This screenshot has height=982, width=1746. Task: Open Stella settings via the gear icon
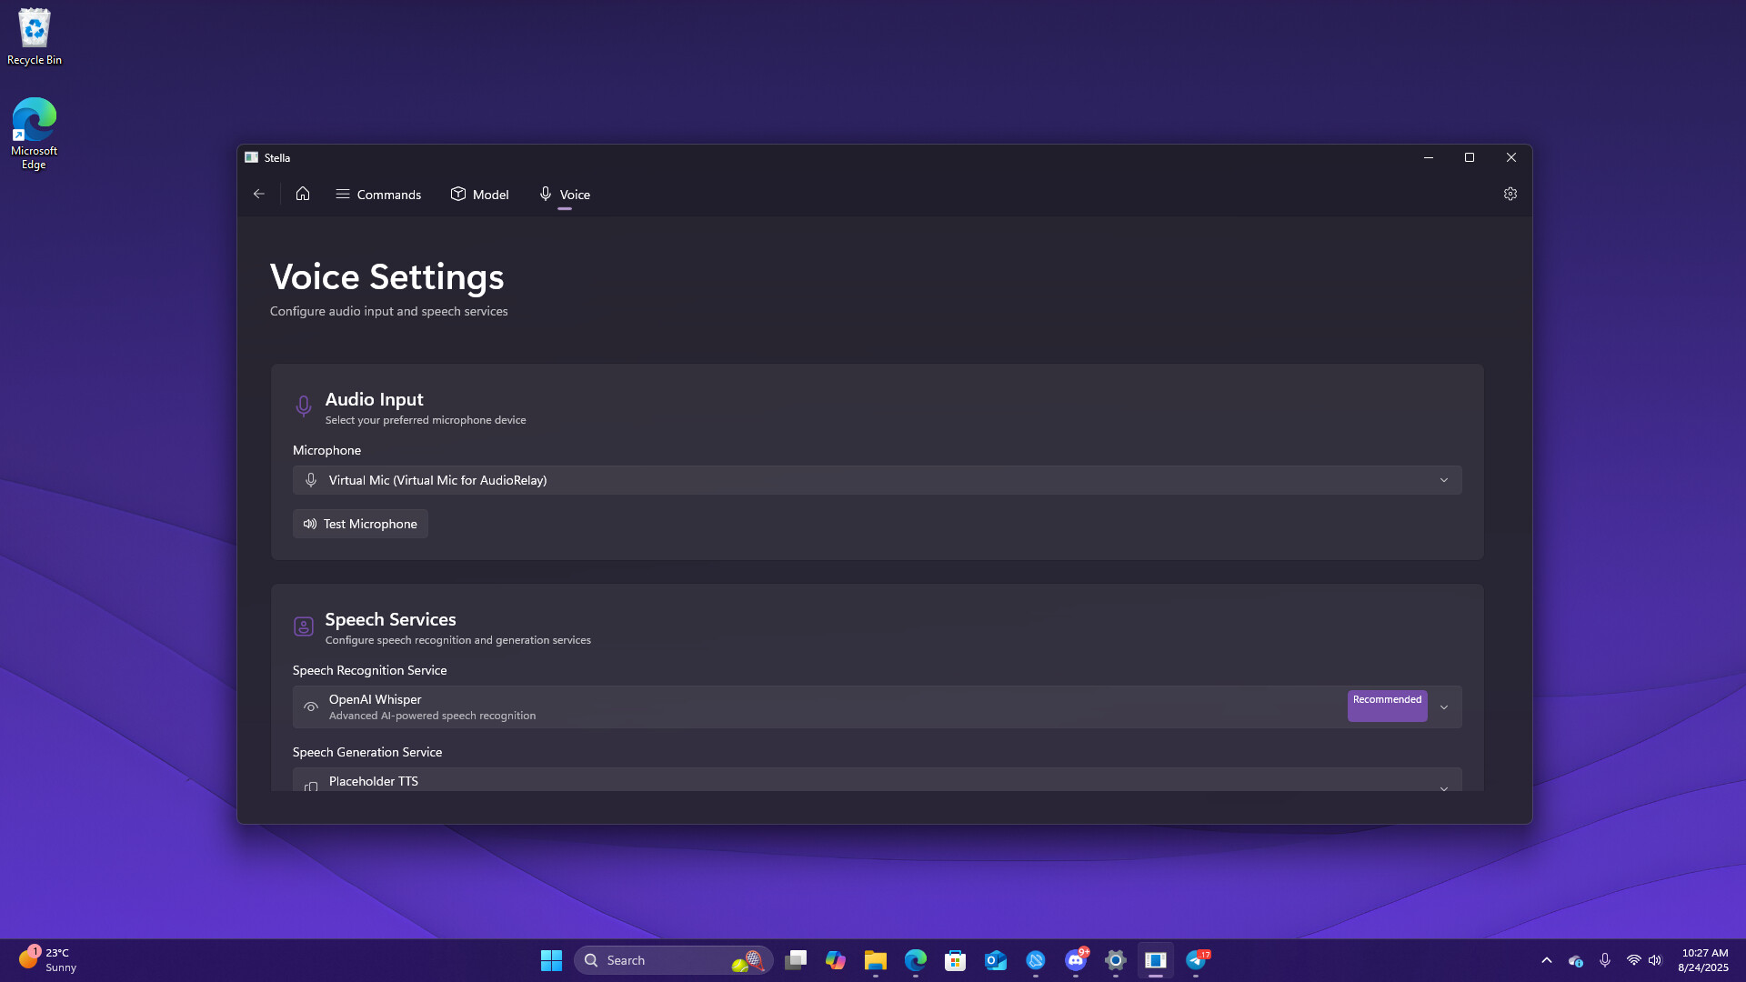tap(1510, 194)
